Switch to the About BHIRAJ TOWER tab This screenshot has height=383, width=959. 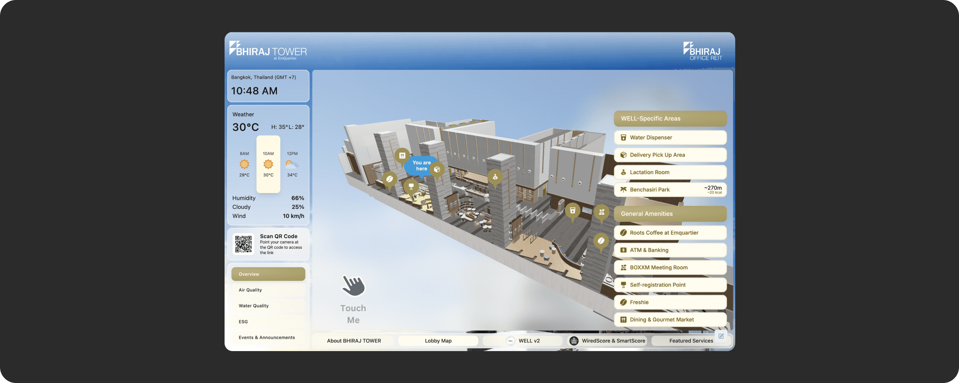tap(354, 341)
